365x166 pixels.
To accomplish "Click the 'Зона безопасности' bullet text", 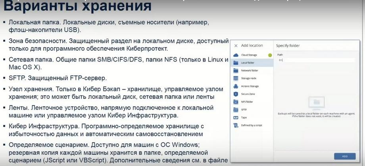I will (x=119, y=45).
